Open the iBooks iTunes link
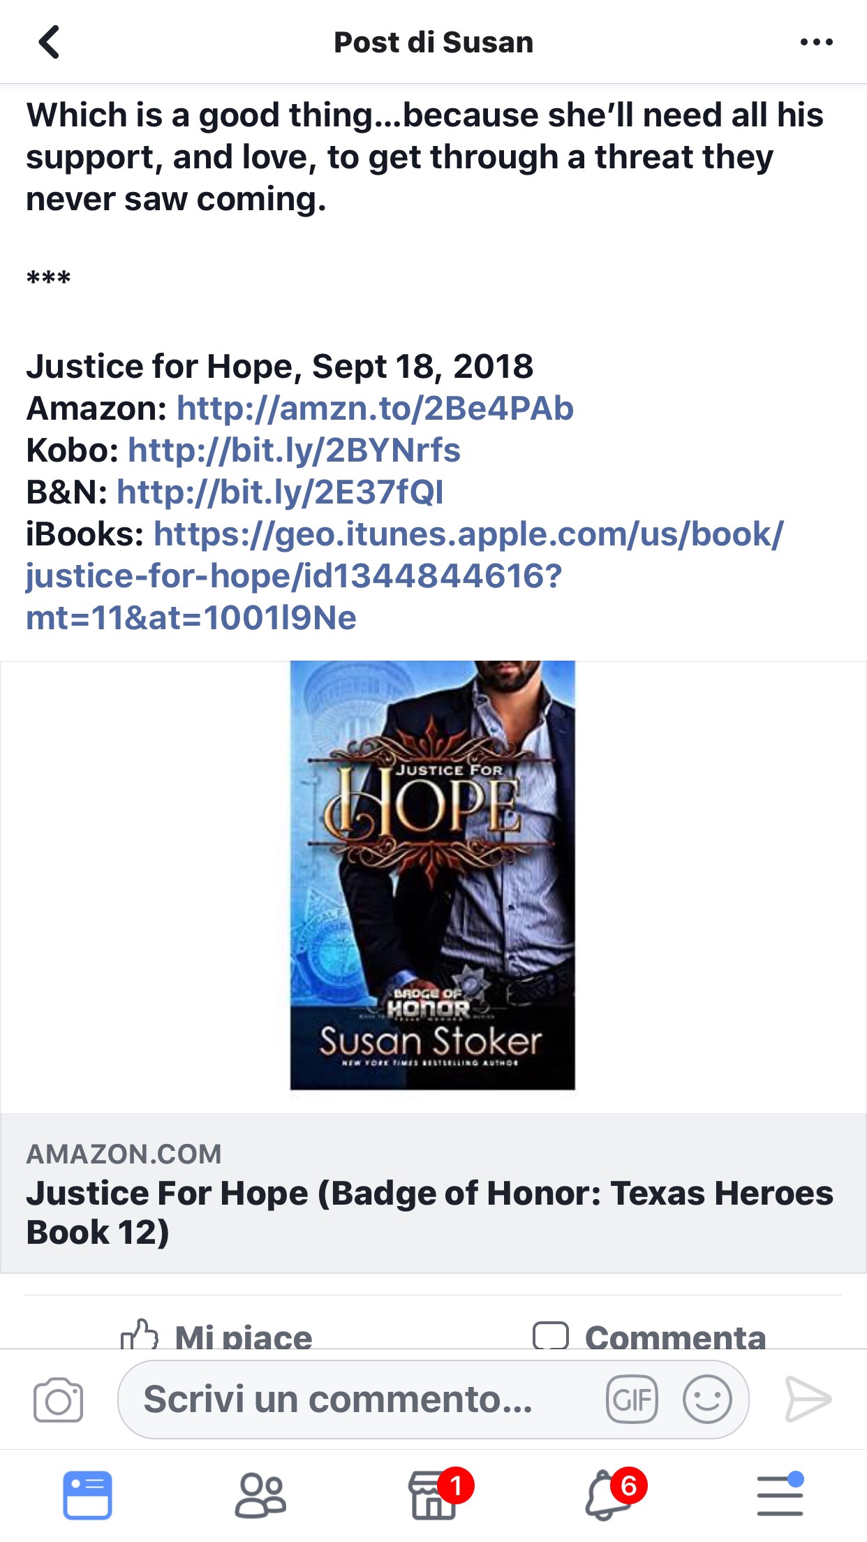Viewport: 867px width, 1542px height. click(405, 575)
